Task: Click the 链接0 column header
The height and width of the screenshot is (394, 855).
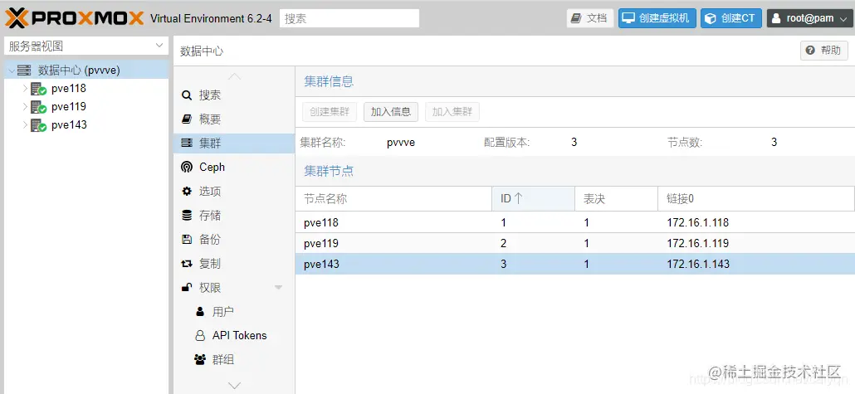Action: coord(755,199)
